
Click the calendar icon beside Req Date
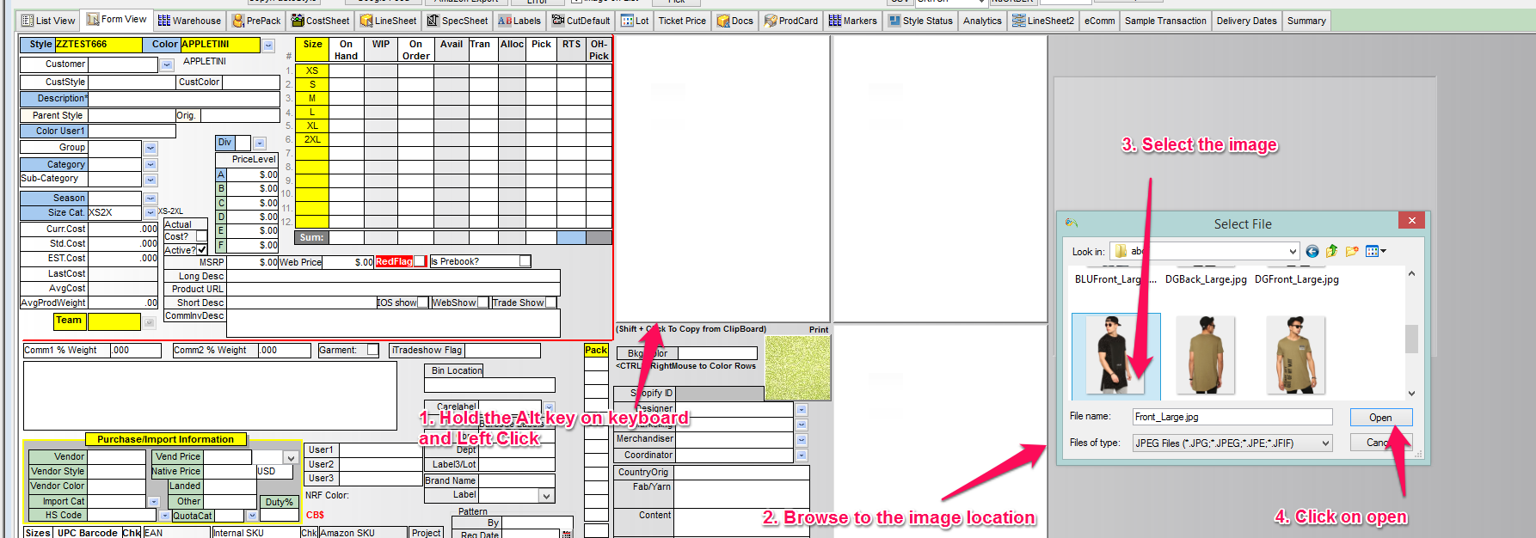click(x=566, y=534)
